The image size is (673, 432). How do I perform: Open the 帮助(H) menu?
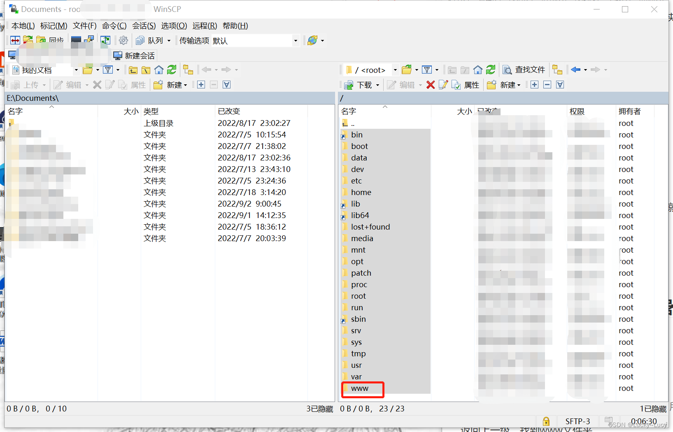pyautogui.click(x=235, y=26)
